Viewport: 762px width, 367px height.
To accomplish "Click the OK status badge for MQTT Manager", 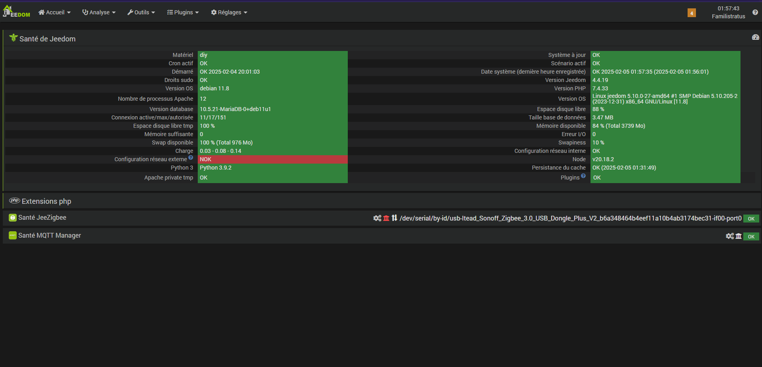I will click(x=751, y=236).
